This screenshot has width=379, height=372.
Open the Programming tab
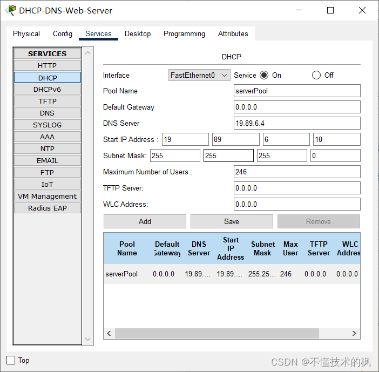[x=184, y=33]
